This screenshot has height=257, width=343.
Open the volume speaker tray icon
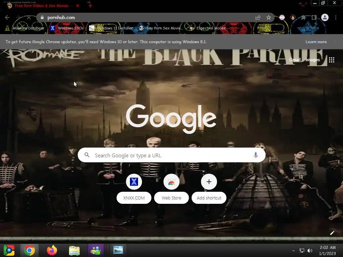point(310,251)
